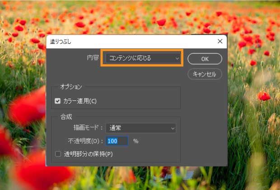Open the 内容 dropdown showing コンテンツに応じる
The width and height of the screenshot is (280, 190).
(x=142, y=58)
